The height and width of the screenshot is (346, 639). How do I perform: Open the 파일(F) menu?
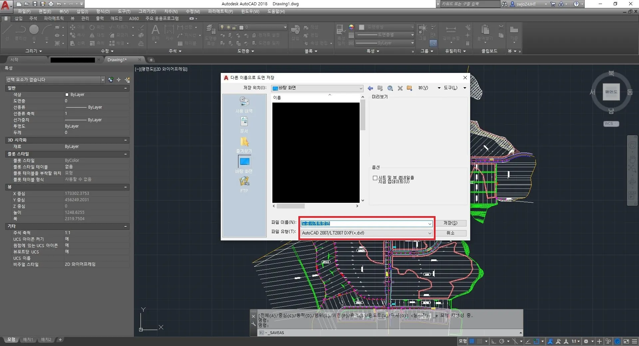pos(24,11)
